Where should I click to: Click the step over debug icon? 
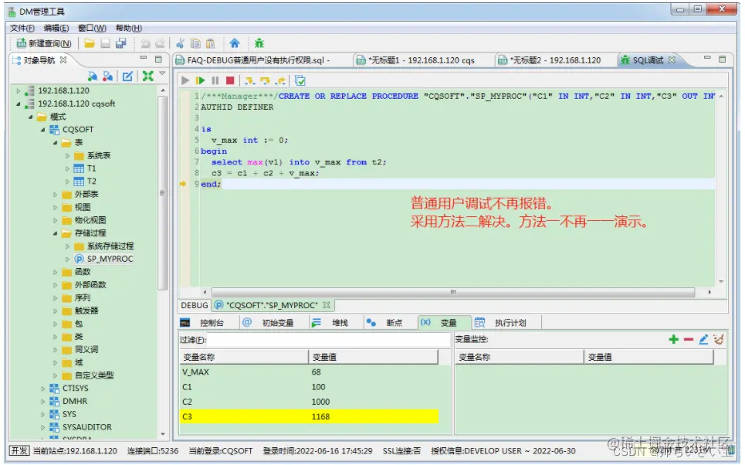point(265,81)
